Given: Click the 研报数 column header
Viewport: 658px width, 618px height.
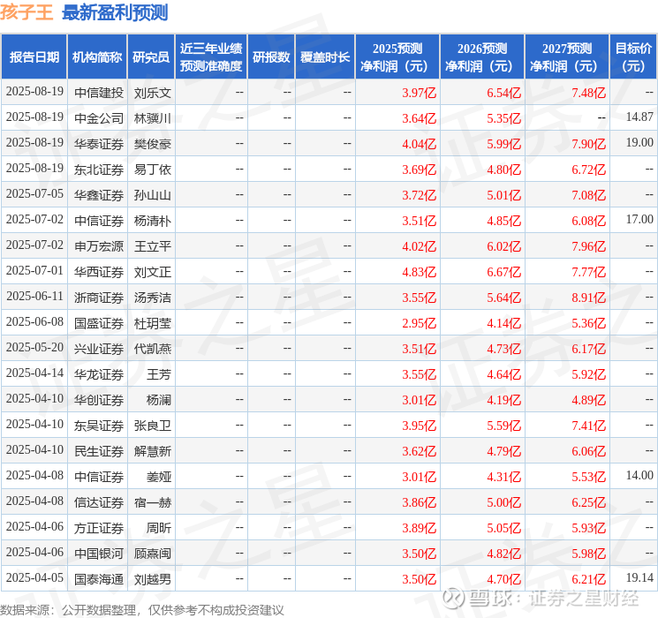Looking at the screenshot, I should coord(271,57).
